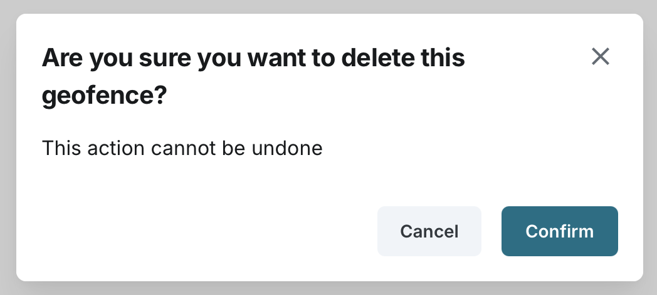Dismiss the delete confirmation using the cross icon
The image size is (657, 295).
pyautogui.click(x=601, y=57)
